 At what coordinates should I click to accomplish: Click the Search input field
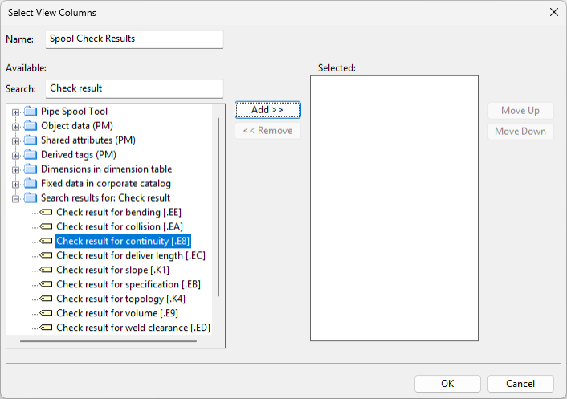(134, 88)
